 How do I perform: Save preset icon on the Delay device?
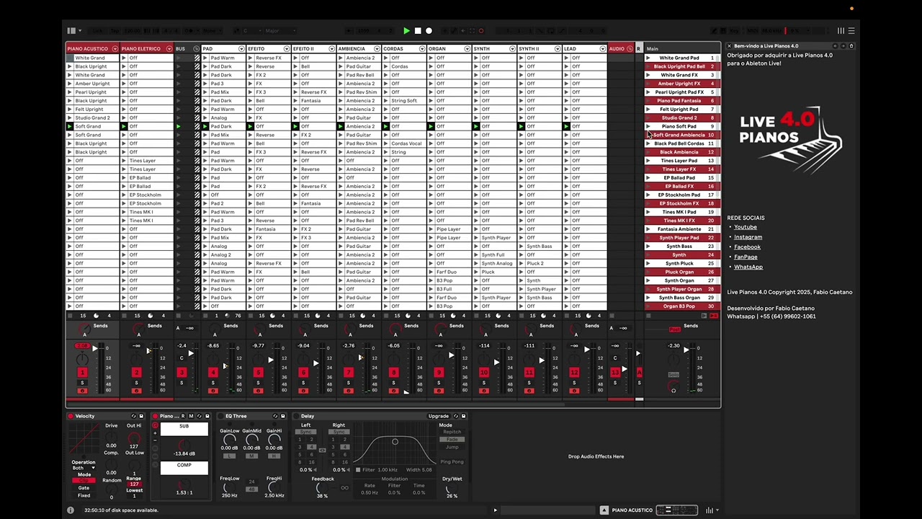(x=463, y=416)
